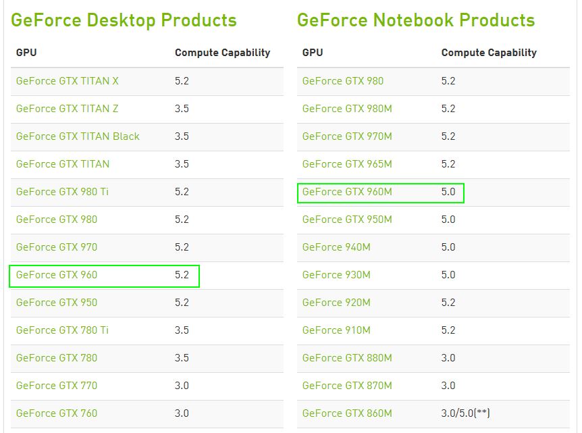The width and height of the screenshot is (582, 433).
Task: Open the GeForce GTX 860M link
Action: [x=347, y=413]
